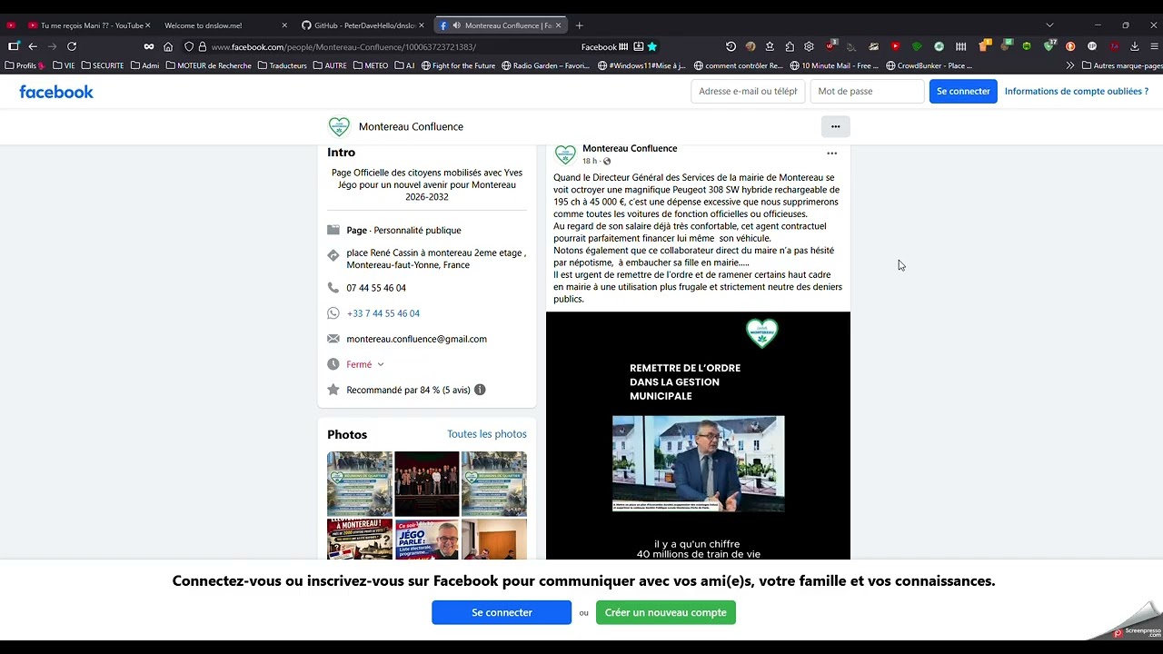Close the GitHub tab
This screenshot has height=654, width=1163.
coord(421,25)
